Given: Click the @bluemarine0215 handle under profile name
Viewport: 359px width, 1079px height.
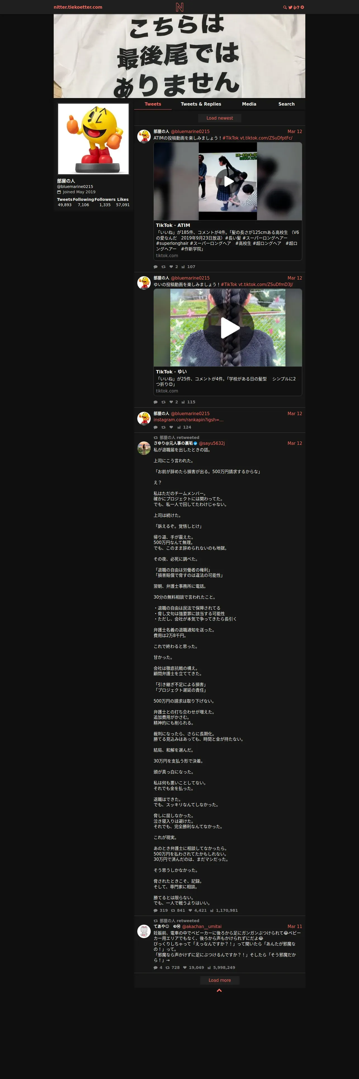Looking at the screenshot, I should click(75, 187).
